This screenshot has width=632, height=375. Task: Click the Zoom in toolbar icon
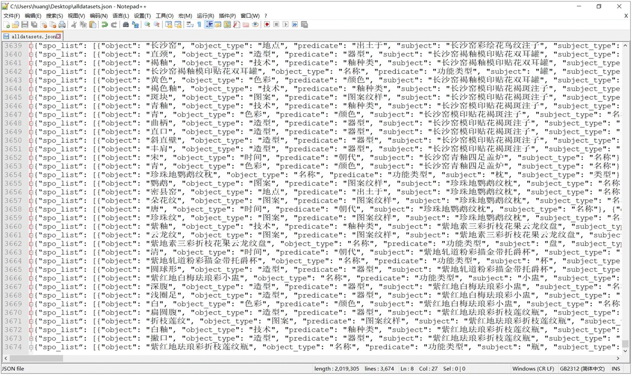[147, 25]
